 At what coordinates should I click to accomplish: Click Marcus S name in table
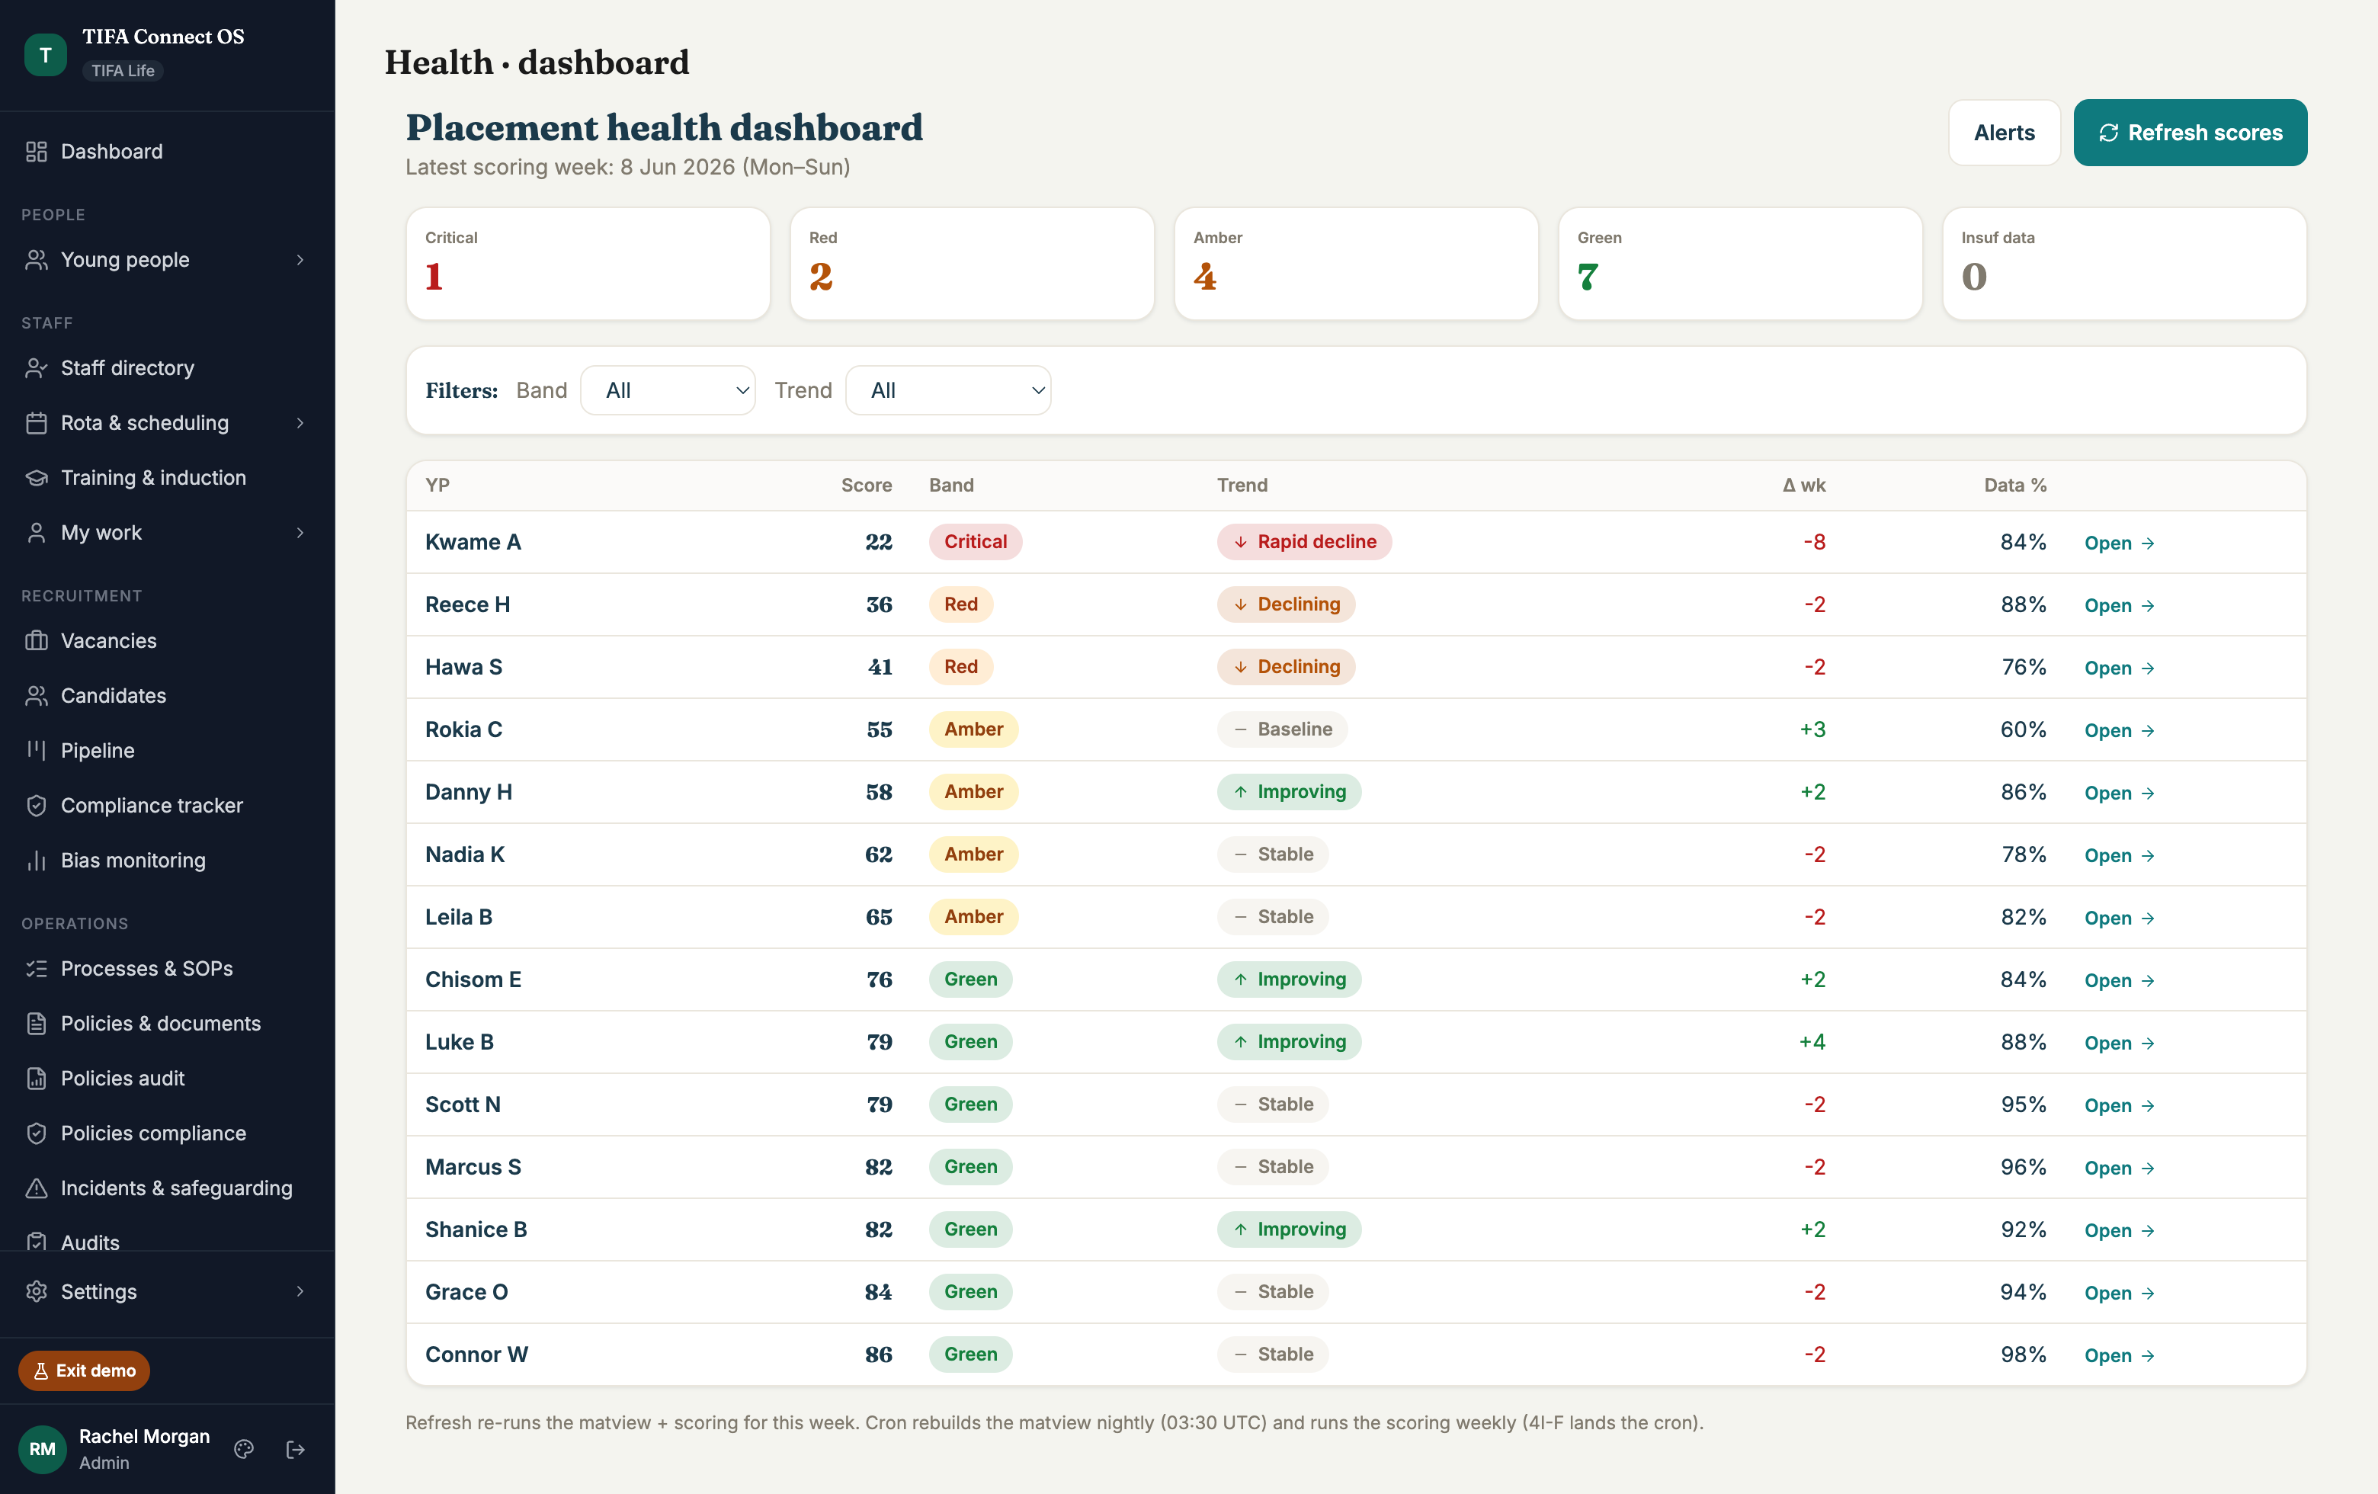473,1167
